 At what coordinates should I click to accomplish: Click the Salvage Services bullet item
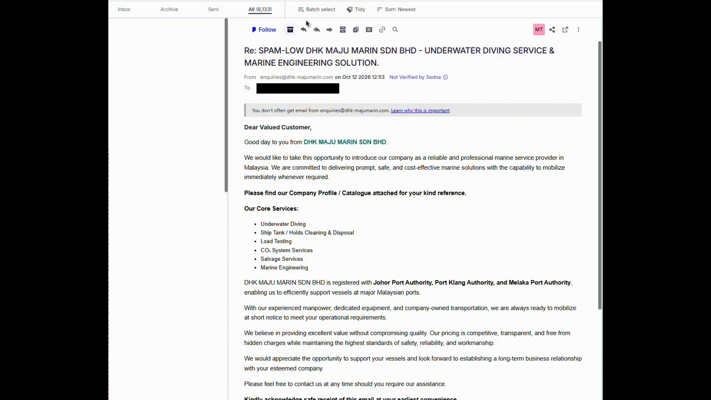(x=281, y=259)
